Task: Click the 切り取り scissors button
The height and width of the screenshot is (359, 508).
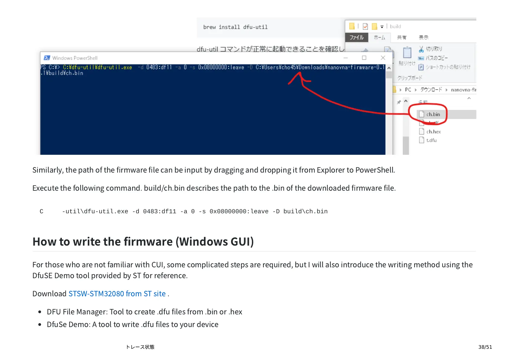Action: point(430,49)
